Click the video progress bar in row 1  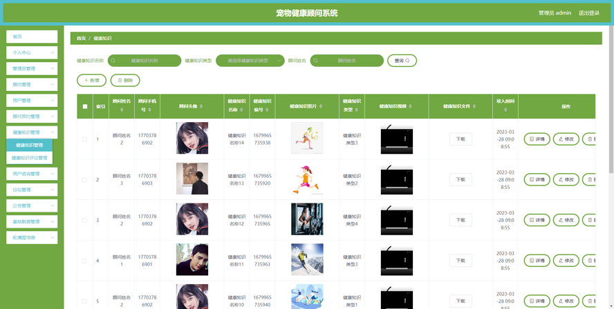[397, 146]
